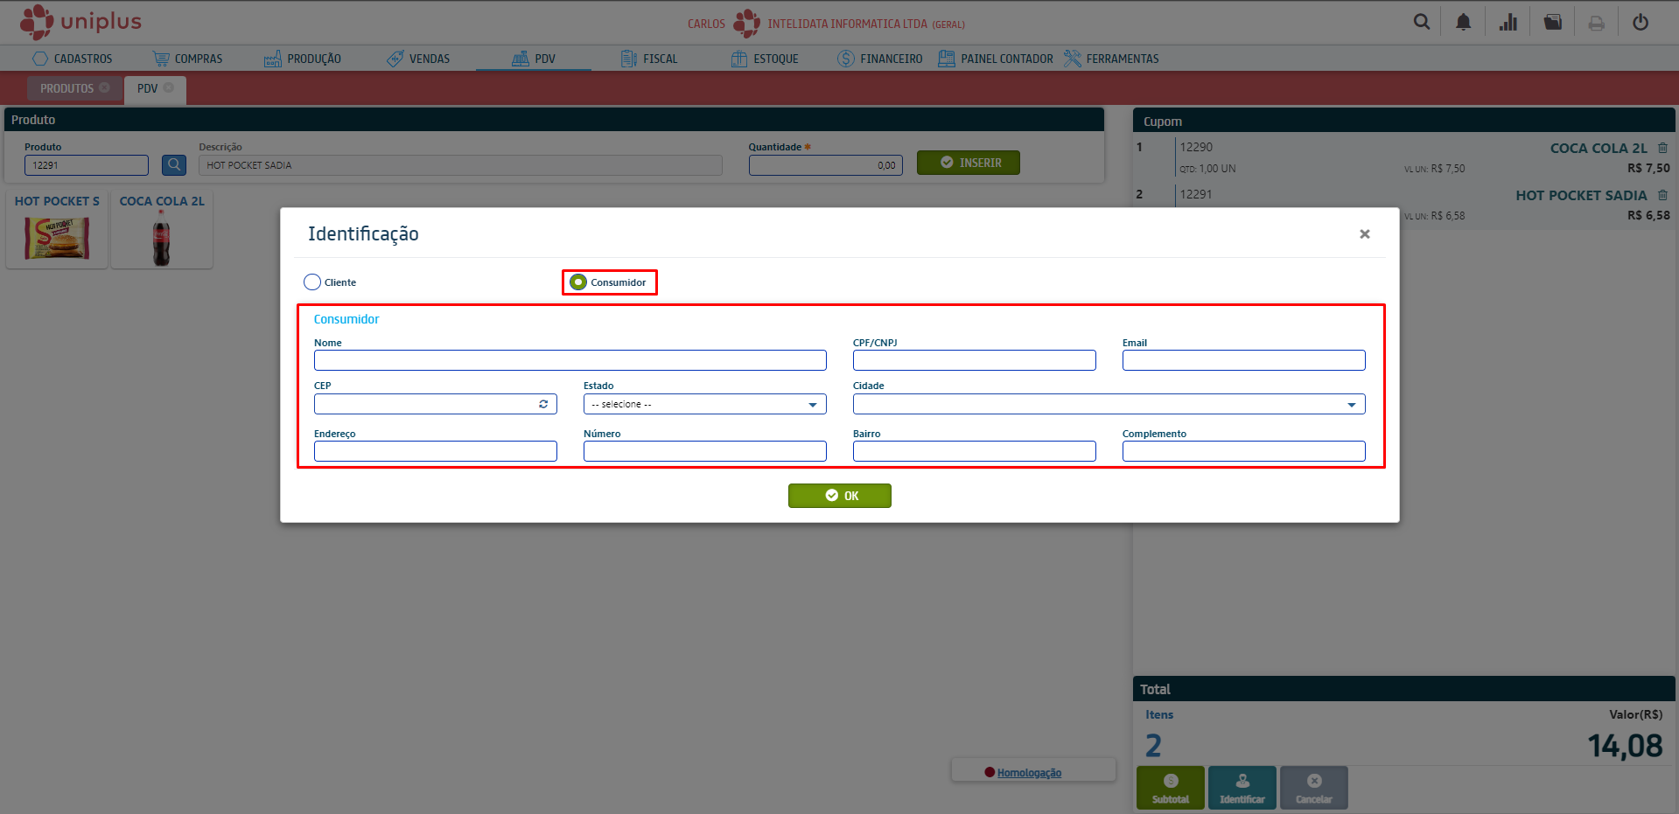Click the Nome input field
This screenshot has width=1679, height=814.
(570, 360)
